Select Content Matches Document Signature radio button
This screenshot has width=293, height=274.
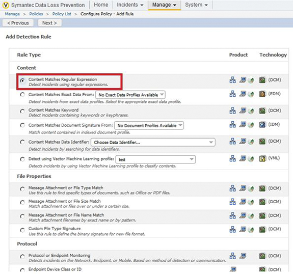pos(22,125)
